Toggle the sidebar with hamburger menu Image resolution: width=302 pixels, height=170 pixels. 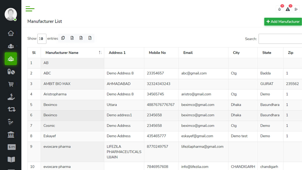[x=30, y=9]
